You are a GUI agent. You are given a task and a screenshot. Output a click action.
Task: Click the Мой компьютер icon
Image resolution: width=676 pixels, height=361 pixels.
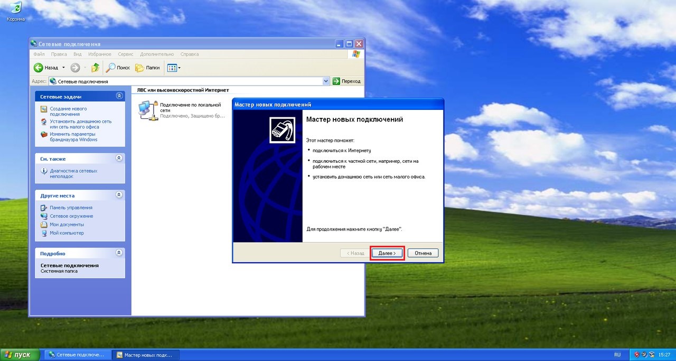[44, 233]
